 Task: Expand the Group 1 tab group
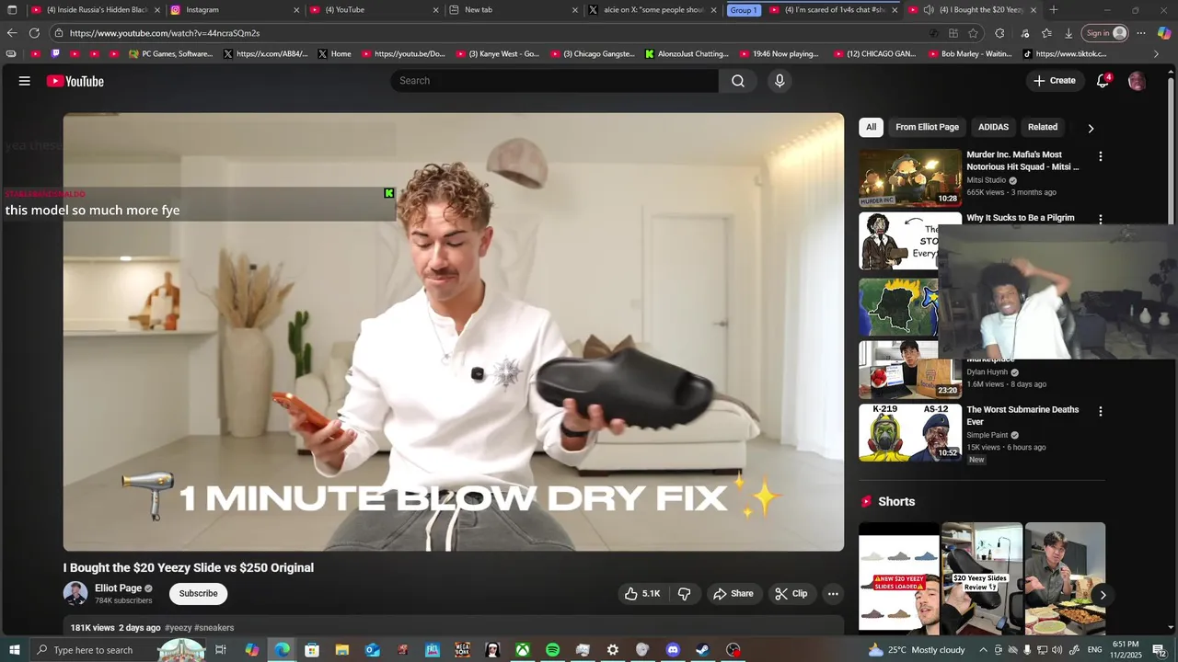click(744, 10)
